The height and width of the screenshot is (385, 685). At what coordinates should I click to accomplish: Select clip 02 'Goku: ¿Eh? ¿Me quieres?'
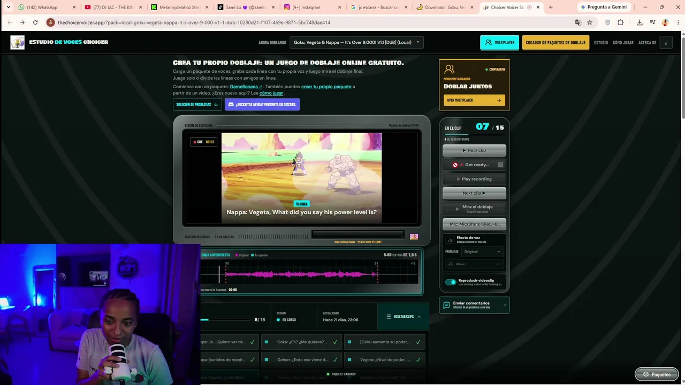[301, 342]
